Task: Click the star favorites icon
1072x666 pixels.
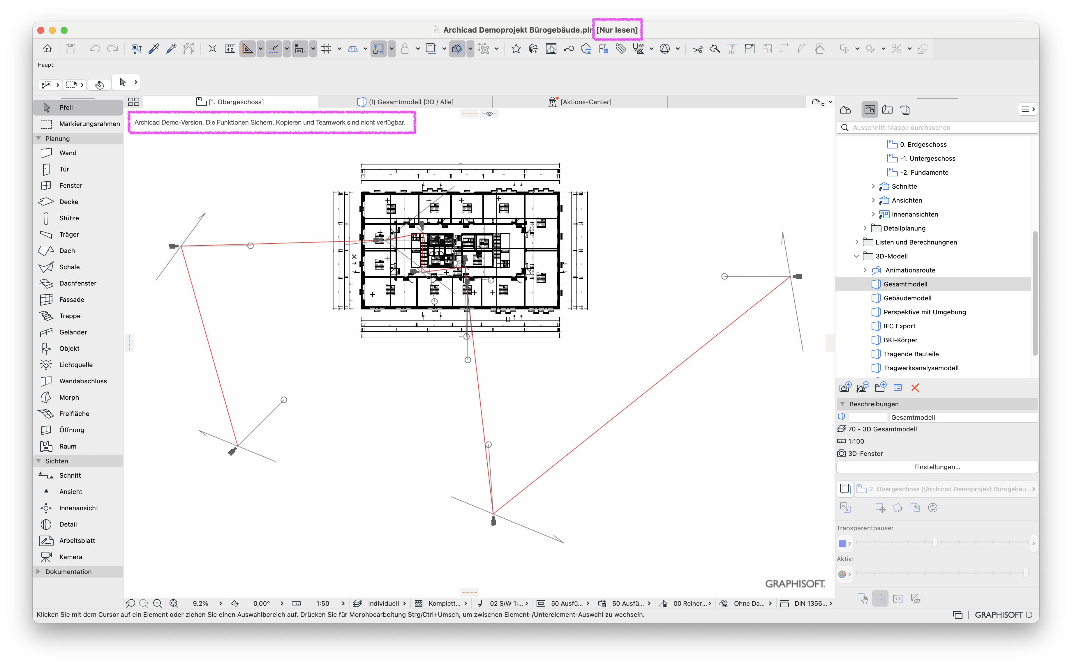Action: click(x=516, y=48)
